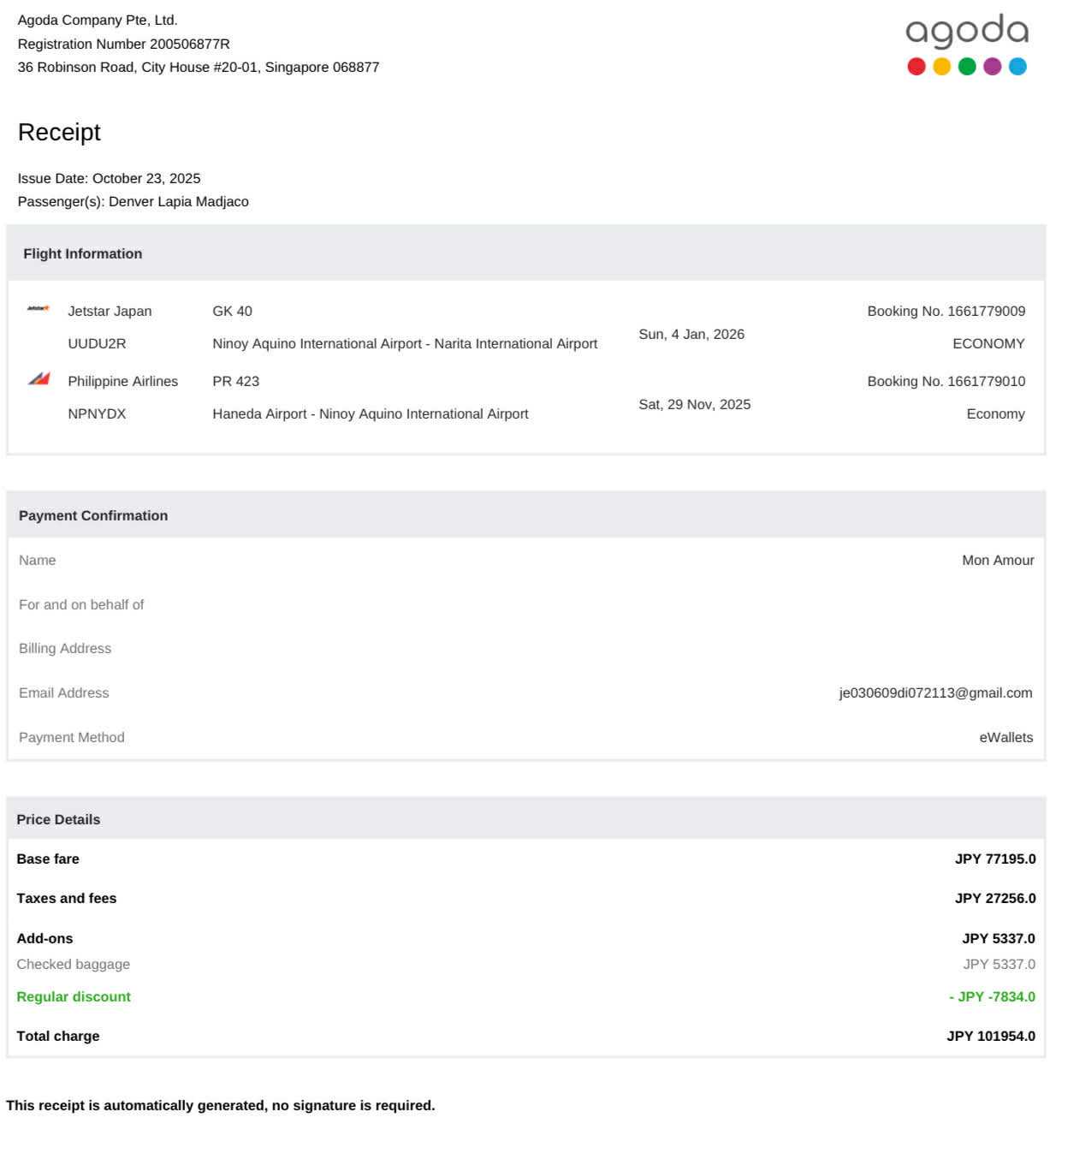Click the Jetstar reference code UUDU2R
Viewport: 1068px width, 1171px height.
(x=97, y=343)
